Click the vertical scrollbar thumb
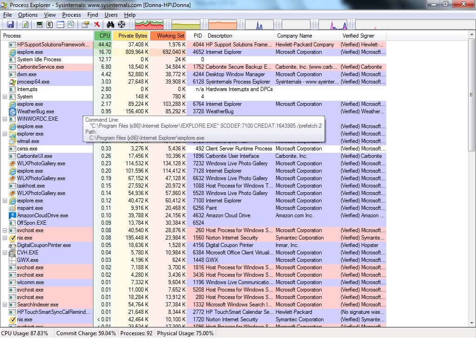This screenshot has height=338, width=476. [471, 95]
